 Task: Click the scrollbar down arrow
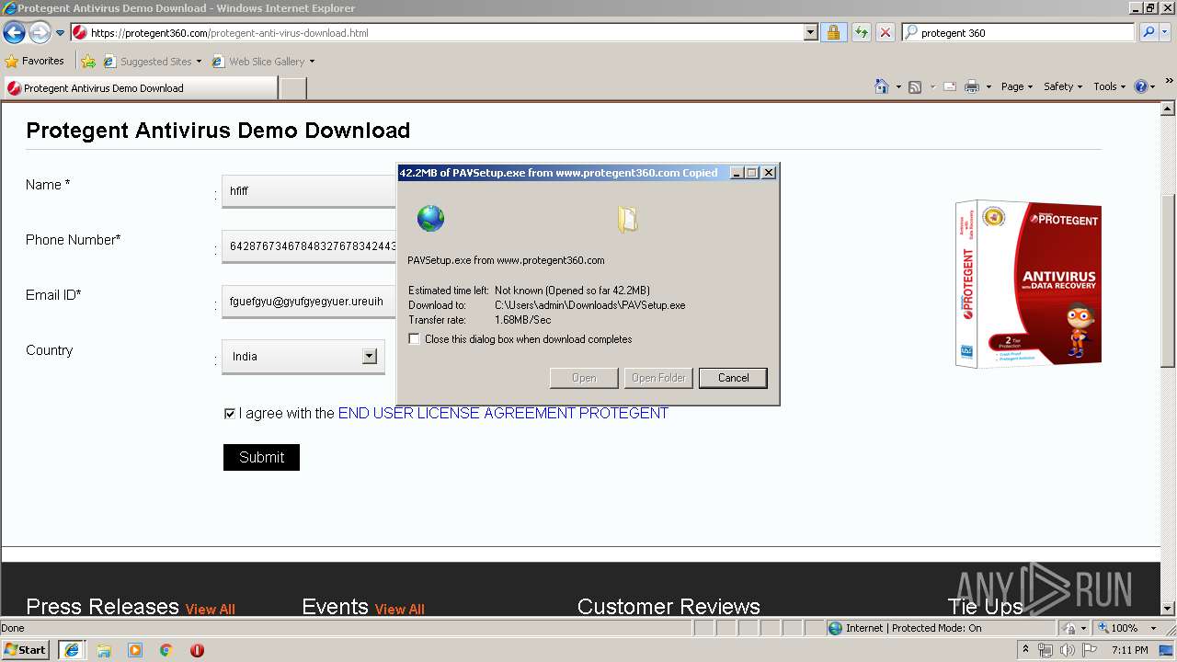point(1168,608)
